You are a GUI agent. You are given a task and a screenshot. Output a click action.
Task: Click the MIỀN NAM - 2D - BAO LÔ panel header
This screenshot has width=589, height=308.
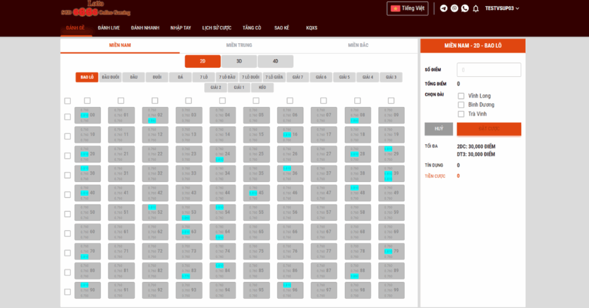point(473,46)
